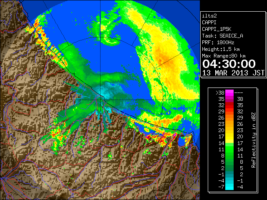
Task: Pick the orange band in the reflectivity legend
Action: (229, 121)
